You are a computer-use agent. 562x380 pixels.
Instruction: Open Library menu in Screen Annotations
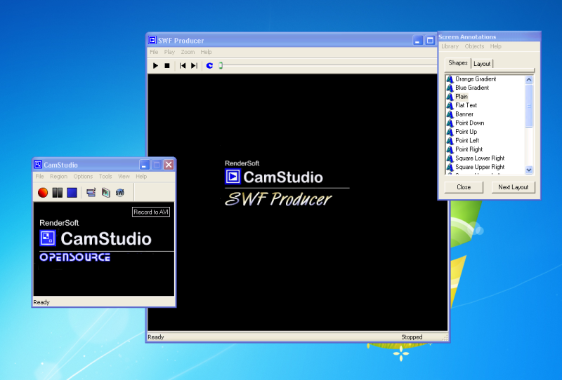pos(450,46)
